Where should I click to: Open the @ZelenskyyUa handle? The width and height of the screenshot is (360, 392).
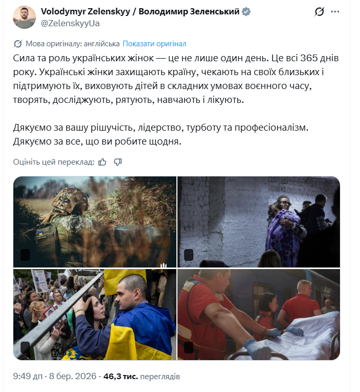click(70, 23)
